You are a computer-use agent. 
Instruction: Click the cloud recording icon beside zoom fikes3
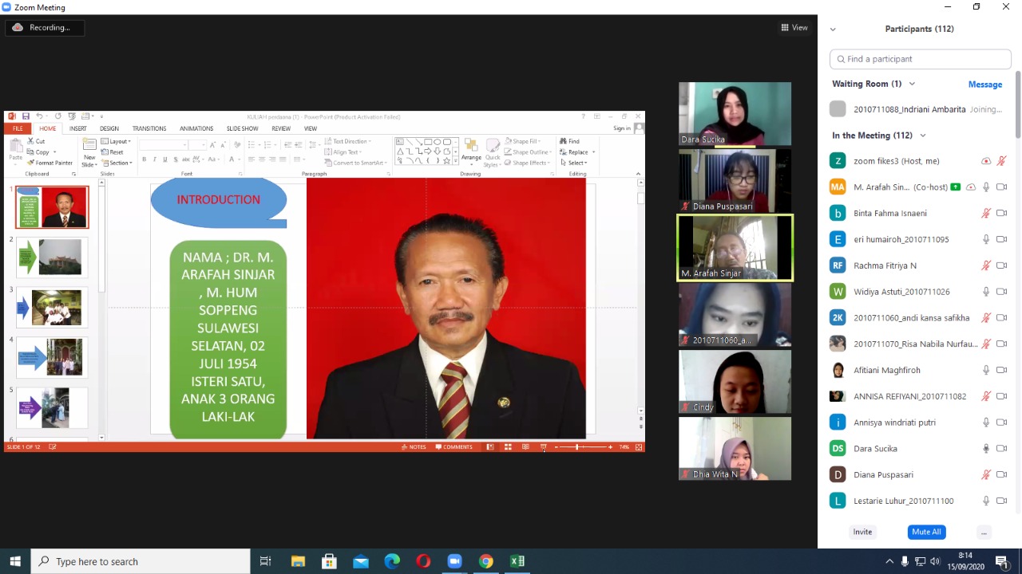tap(986, 161)
